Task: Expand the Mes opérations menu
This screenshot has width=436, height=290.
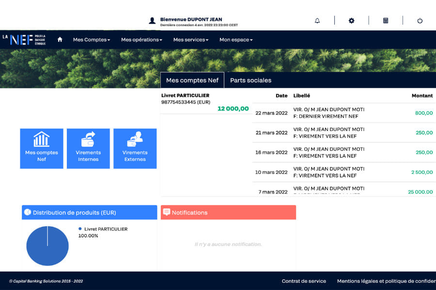Action: (x=141, y=40)
